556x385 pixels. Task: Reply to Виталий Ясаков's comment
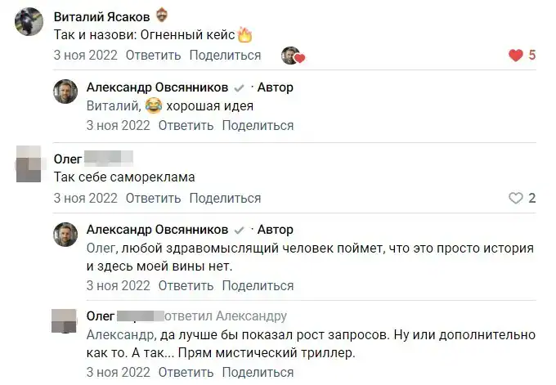coord(154,56)
